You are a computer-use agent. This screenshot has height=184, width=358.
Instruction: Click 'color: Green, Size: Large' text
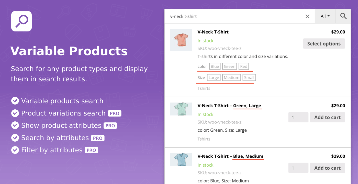point(222,130)
